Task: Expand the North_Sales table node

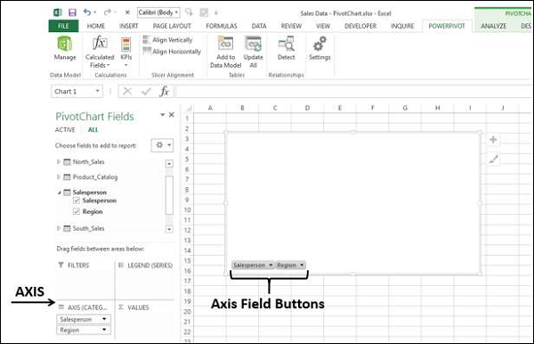Action: 59,161
